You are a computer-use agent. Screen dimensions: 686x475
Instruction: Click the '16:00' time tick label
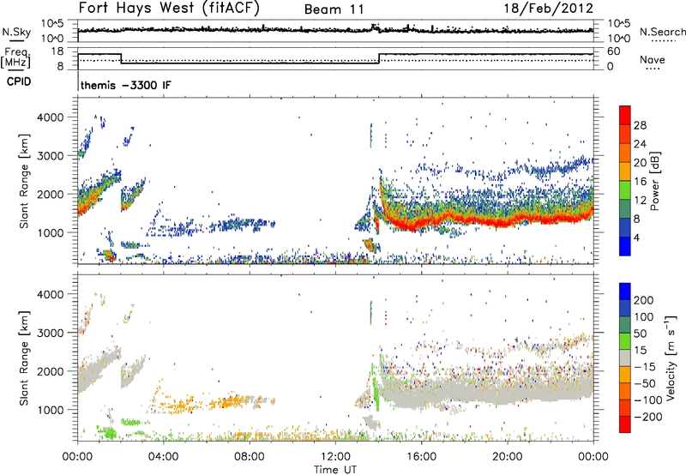(x=421, y=457)
